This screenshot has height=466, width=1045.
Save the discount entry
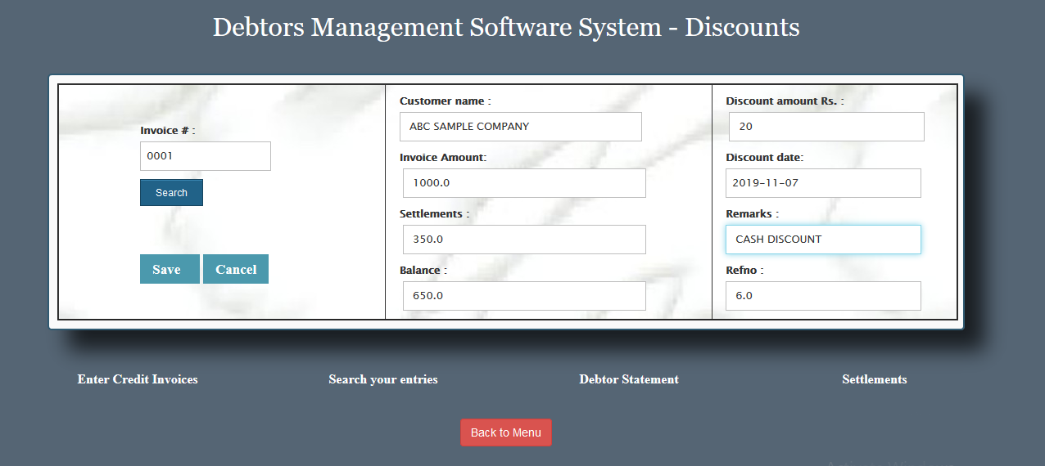tap(170, 270)
